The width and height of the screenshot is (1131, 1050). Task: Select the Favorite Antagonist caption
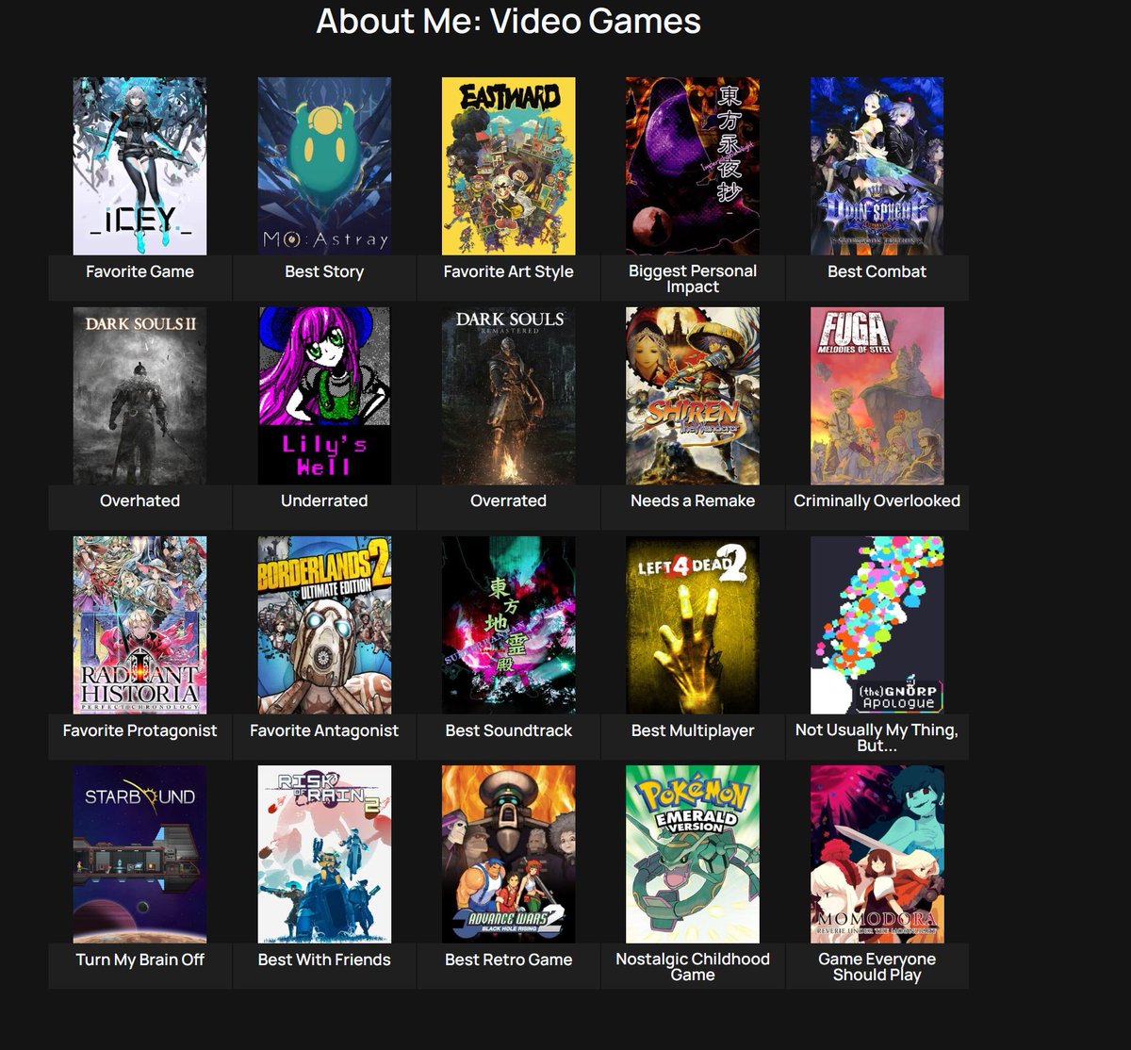(324, 730)
